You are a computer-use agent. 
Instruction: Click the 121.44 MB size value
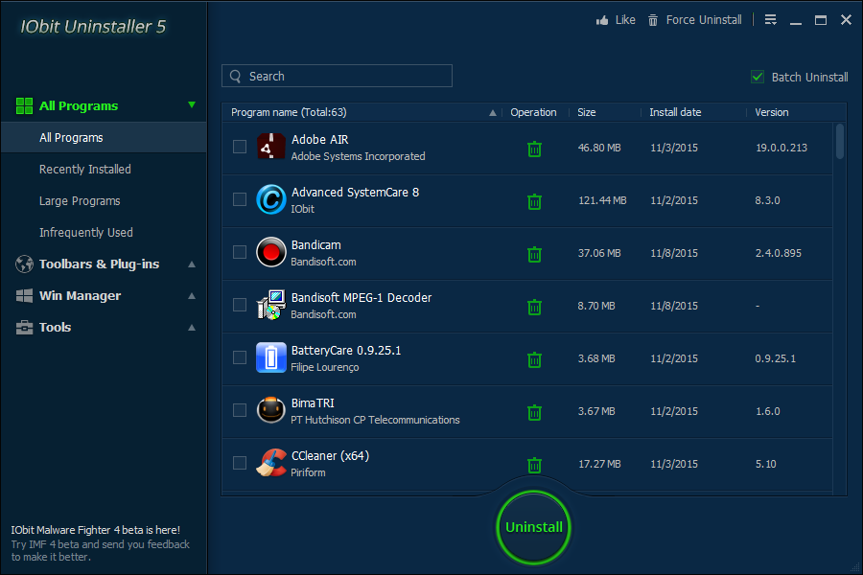[x=602, y=200]
